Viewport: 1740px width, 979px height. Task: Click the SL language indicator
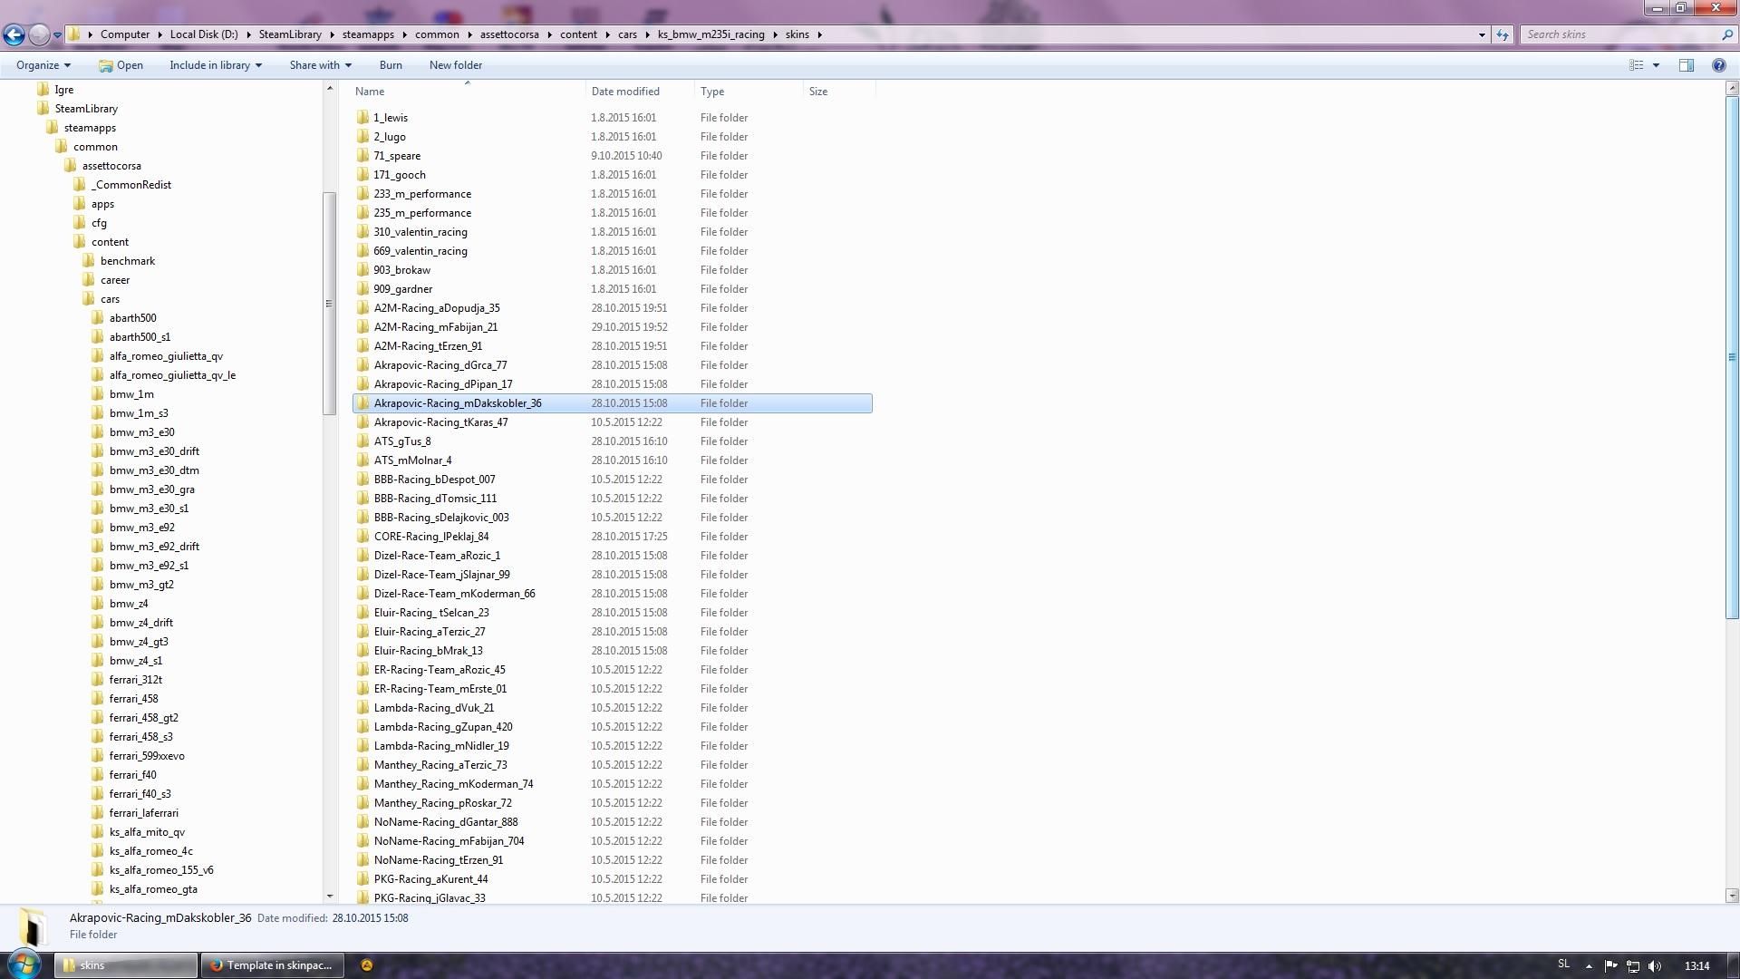coord(1563,964)
